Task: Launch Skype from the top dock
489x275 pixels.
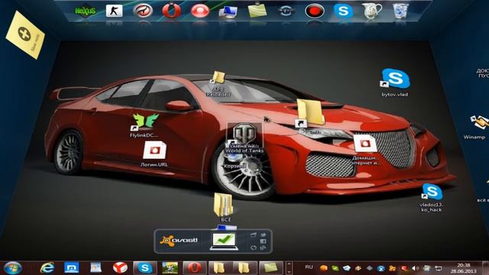Action: click(x=343, y=11)
